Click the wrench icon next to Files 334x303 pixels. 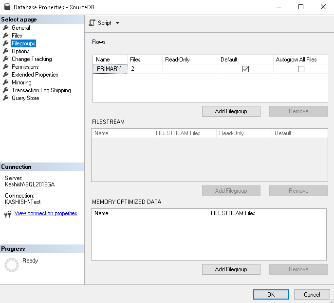point(6,36)
